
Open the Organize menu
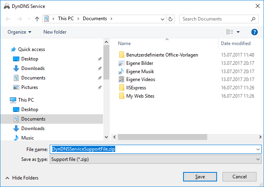19,32
